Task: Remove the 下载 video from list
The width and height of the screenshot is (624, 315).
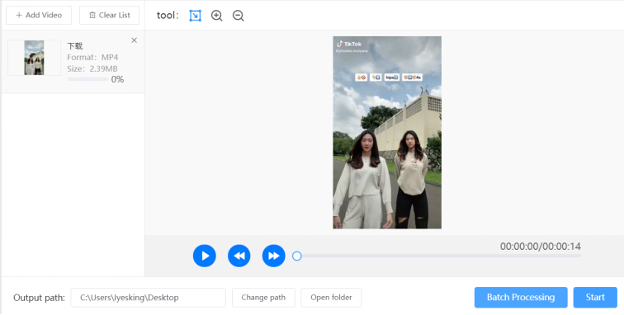Action: [x=134, y=40]
